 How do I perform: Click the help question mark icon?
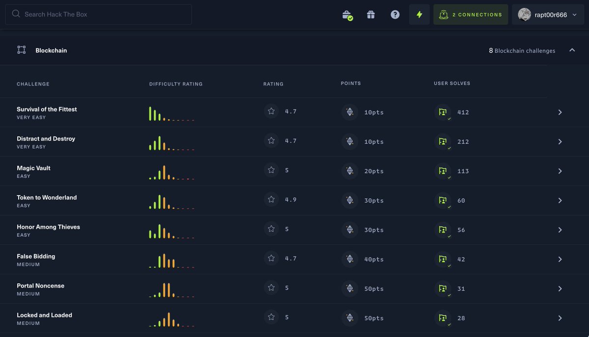pyautogui.click(x=395, y=14)
